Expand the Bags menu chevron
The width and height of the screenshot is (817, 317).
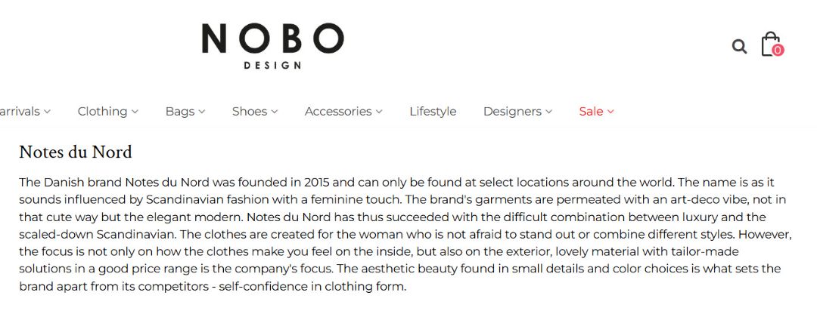202,112
